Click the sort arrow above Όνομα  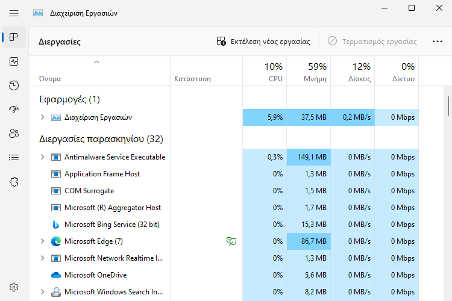pyautogui.click(x=96, y=62)
